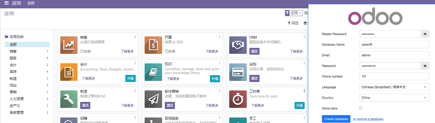Viewport: 435px width, 123px height.
Task: Open the kebab menu on 制造 card
Action: pyautogui.click(x=135, y=91)
